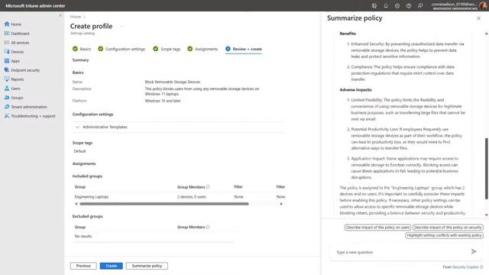Go to Apps in the sidebar
Screen dimensions: 489x275
coord(12,61)
